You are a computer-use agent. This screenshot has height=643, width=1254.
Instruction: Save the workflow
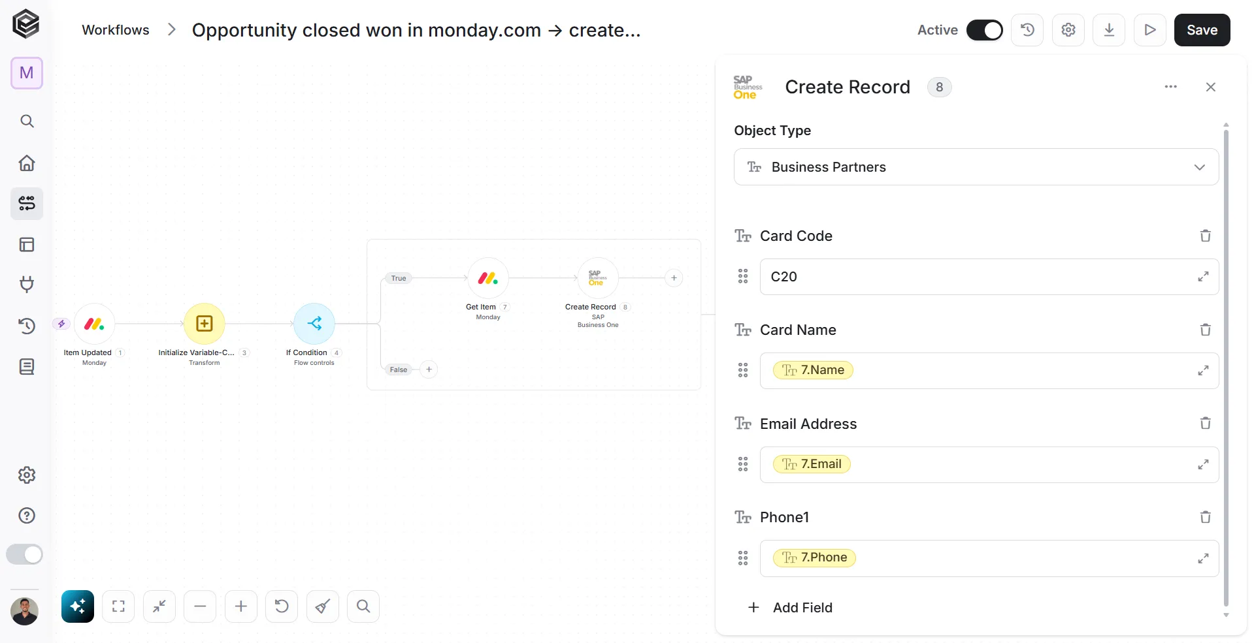(1202, 30)
